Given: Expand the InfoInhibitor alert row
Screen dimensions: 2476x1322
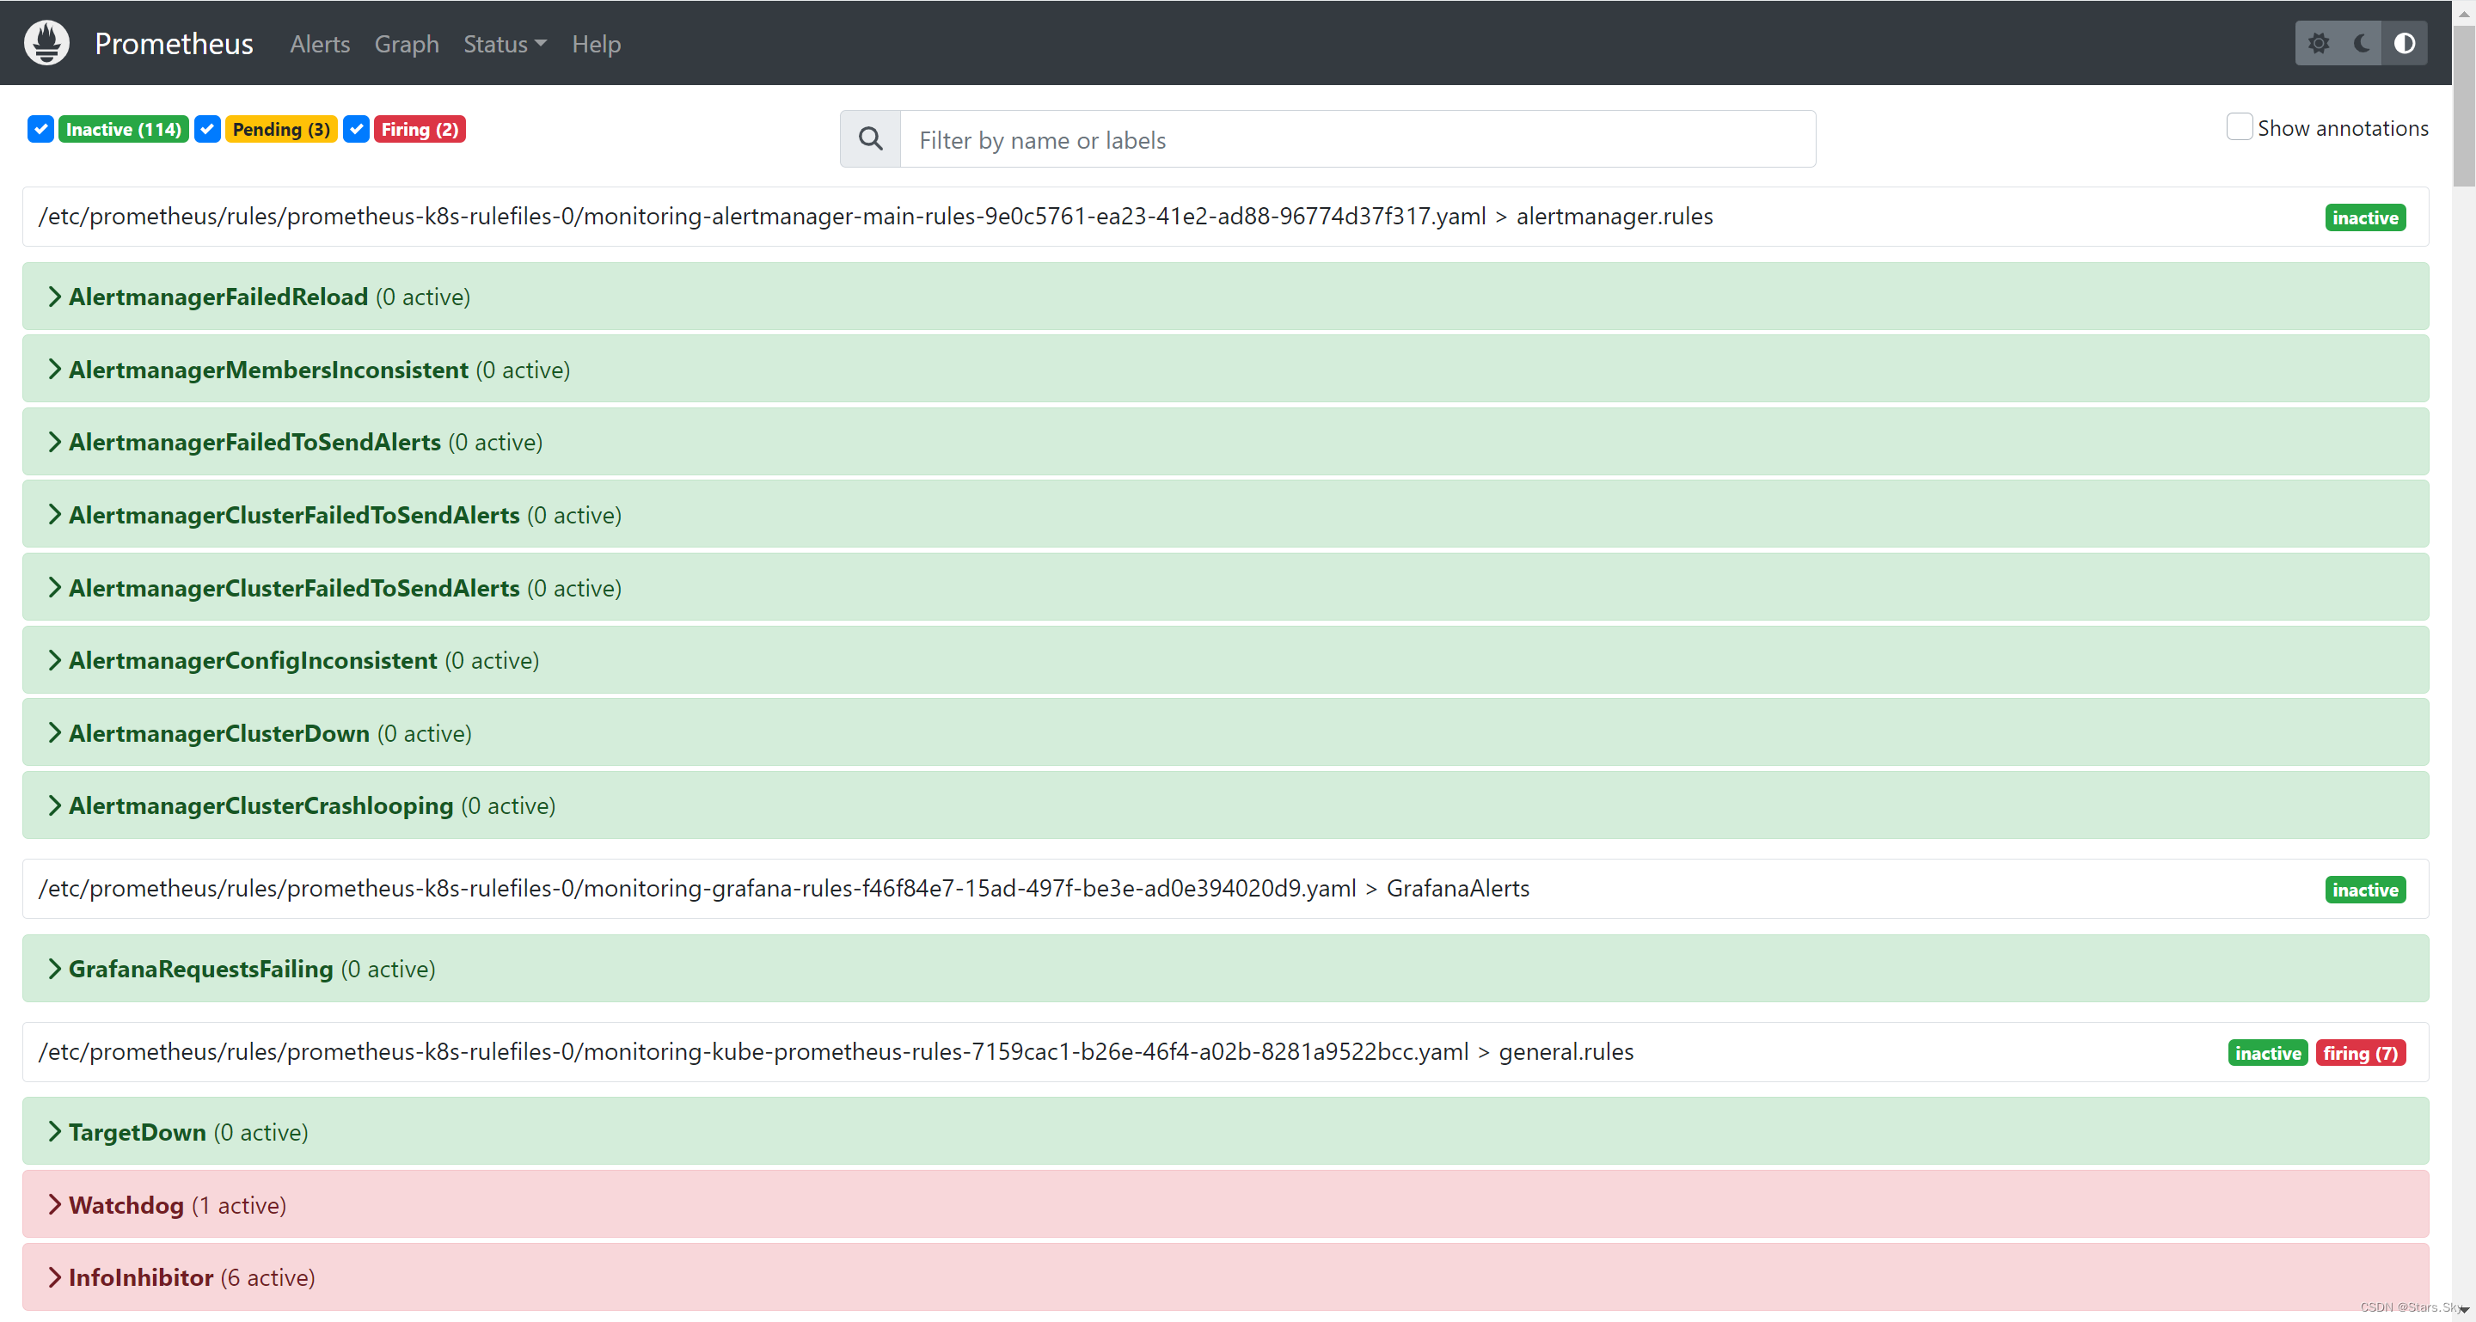Looking at the screenshot, I should [1225, 1276].
